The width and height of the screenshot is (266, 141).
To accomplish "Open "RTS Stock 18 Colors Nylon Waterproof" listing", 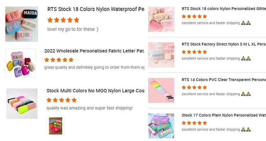I will 96,9.
